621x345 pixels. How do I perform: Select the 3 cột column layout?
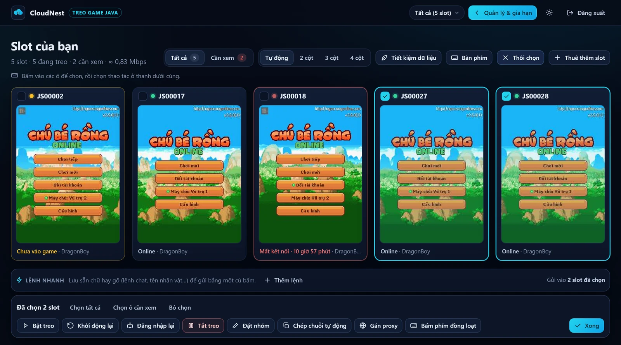(x=332, y=58)
